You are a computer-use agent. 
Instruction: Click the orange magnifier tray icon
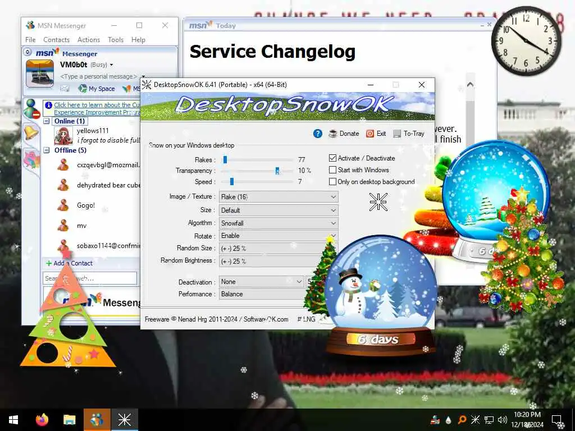pos(462,420)
